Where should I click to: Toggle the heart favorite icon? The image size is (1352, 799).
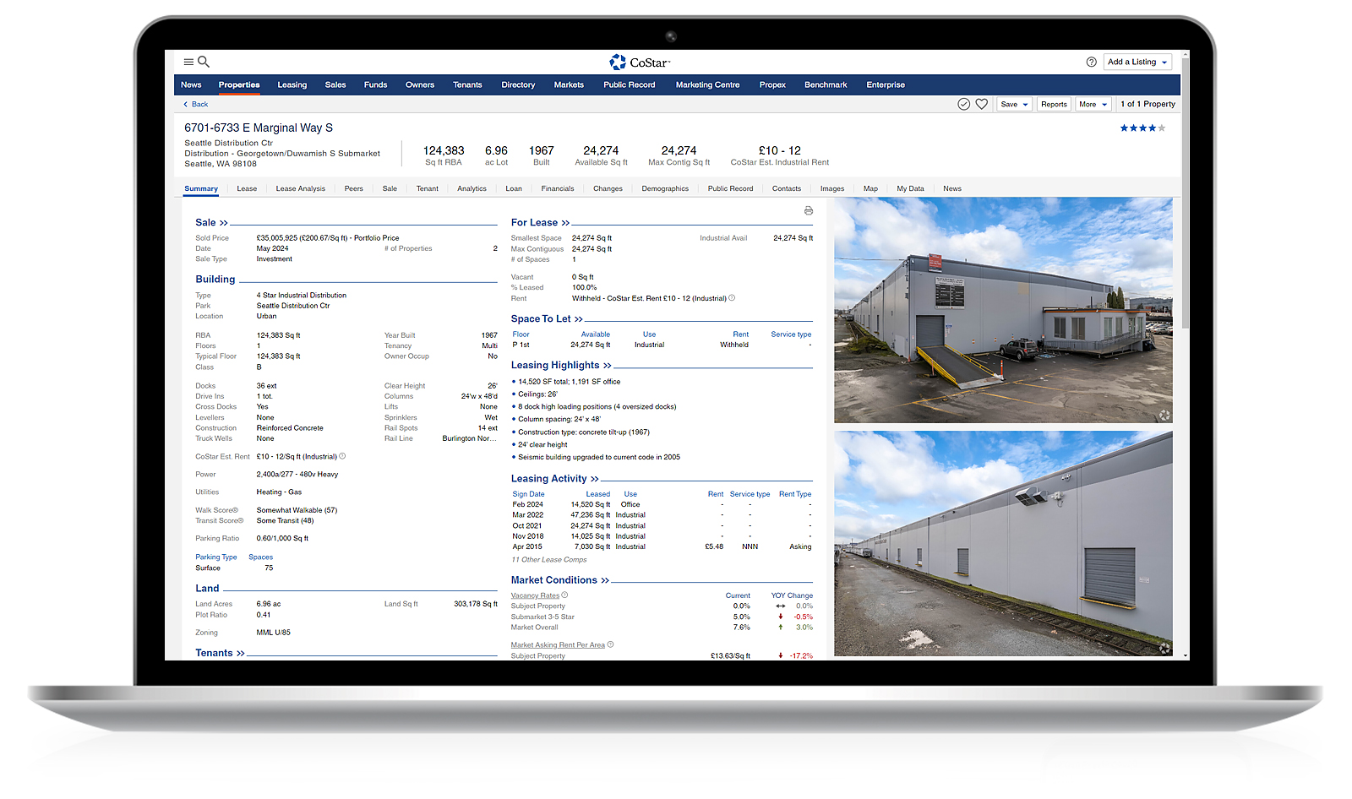point(981,104)
